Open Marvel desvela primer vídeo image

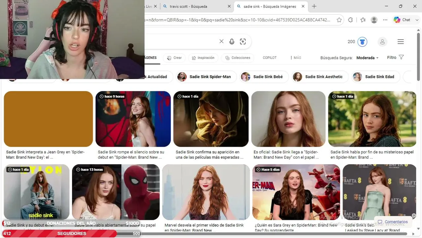click(x=206, y=192)
